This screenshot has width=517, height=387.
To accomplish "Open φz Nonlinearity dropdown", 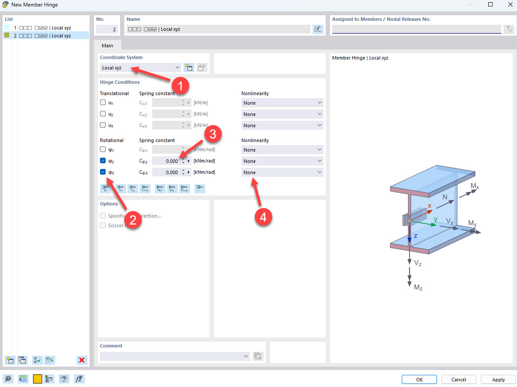I will (282, 172).
